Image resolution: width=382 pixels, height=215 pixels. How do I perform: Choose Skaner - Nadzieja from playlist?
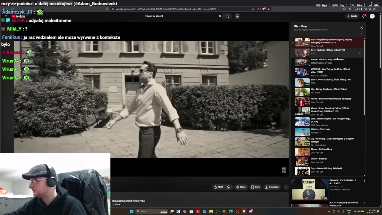(327, 161)
